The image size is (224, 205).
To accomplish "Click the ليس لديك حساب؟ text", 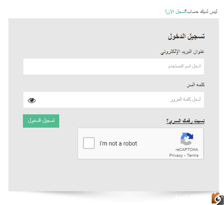I will [201, 12].
